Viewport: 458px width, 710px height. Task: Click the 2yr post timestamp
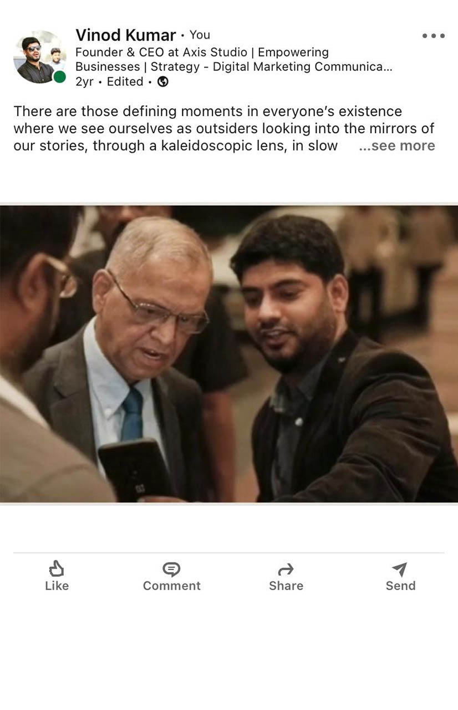(84, 82)
